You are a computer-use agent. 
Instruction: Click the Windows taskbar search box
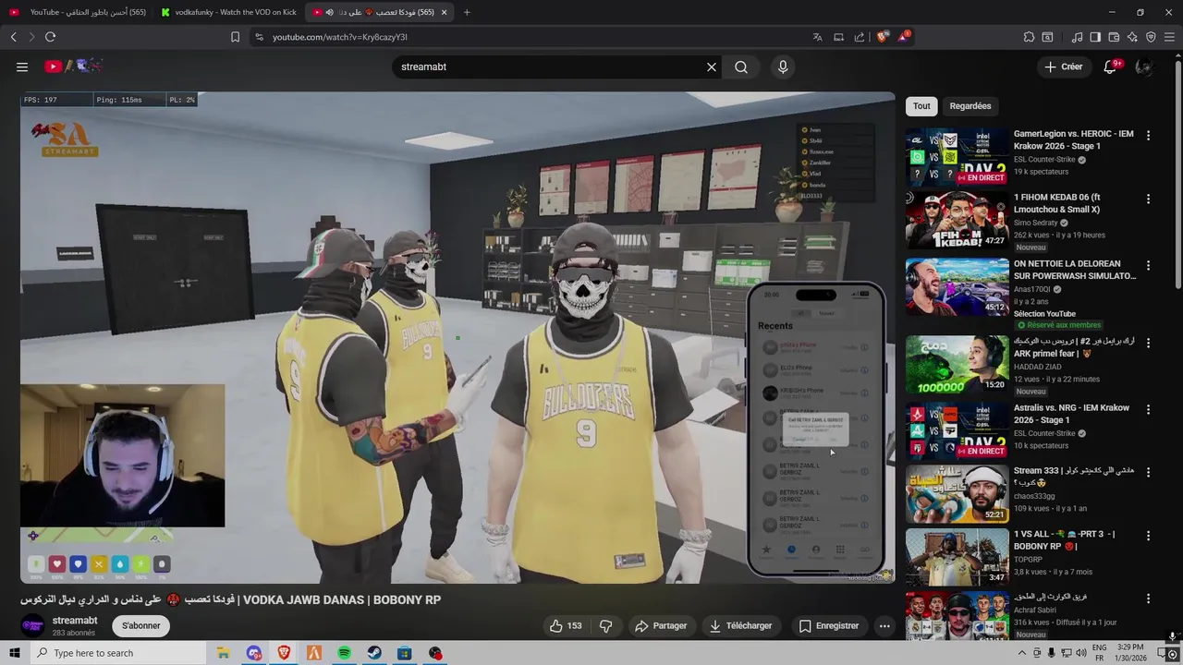(118, 653)
